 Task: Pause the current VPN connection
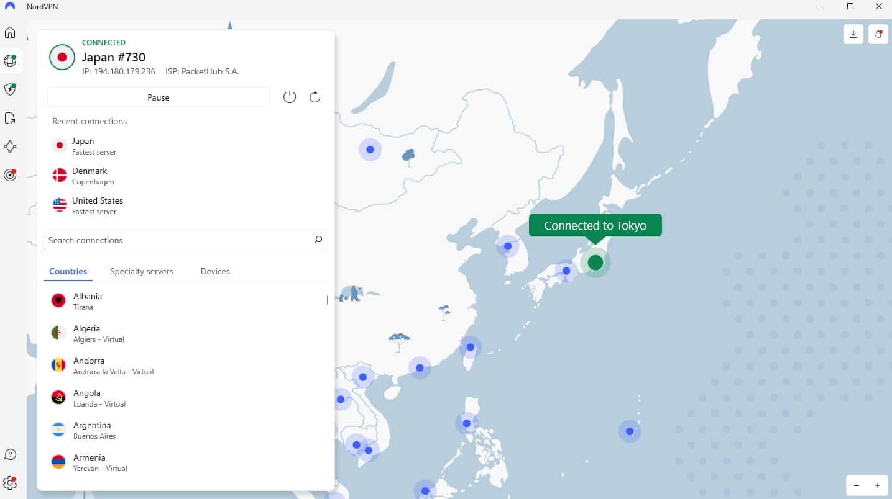(x=158, y=97)
